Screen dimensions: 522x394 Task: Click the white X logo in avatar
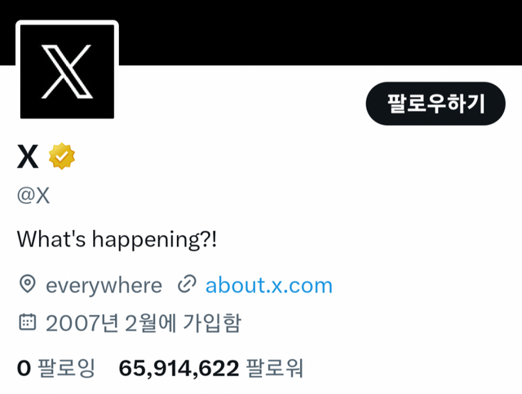[x=67, y=71]
